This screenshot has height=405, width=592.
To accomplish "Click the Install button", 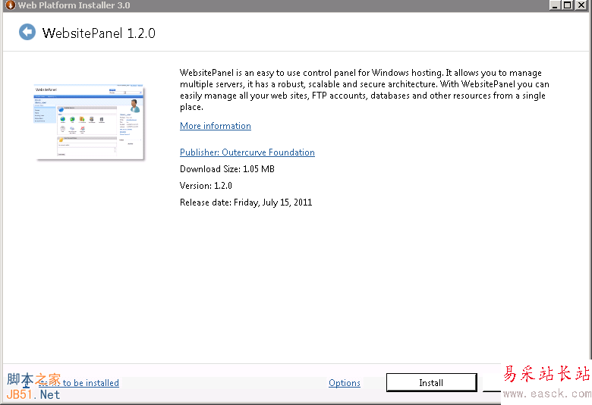I will [432, 383].
